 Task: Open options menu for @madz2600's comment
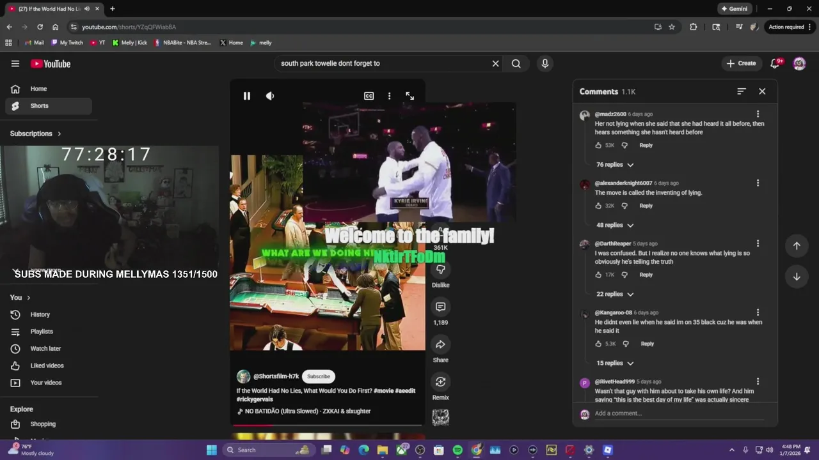[x=758, y=114]
